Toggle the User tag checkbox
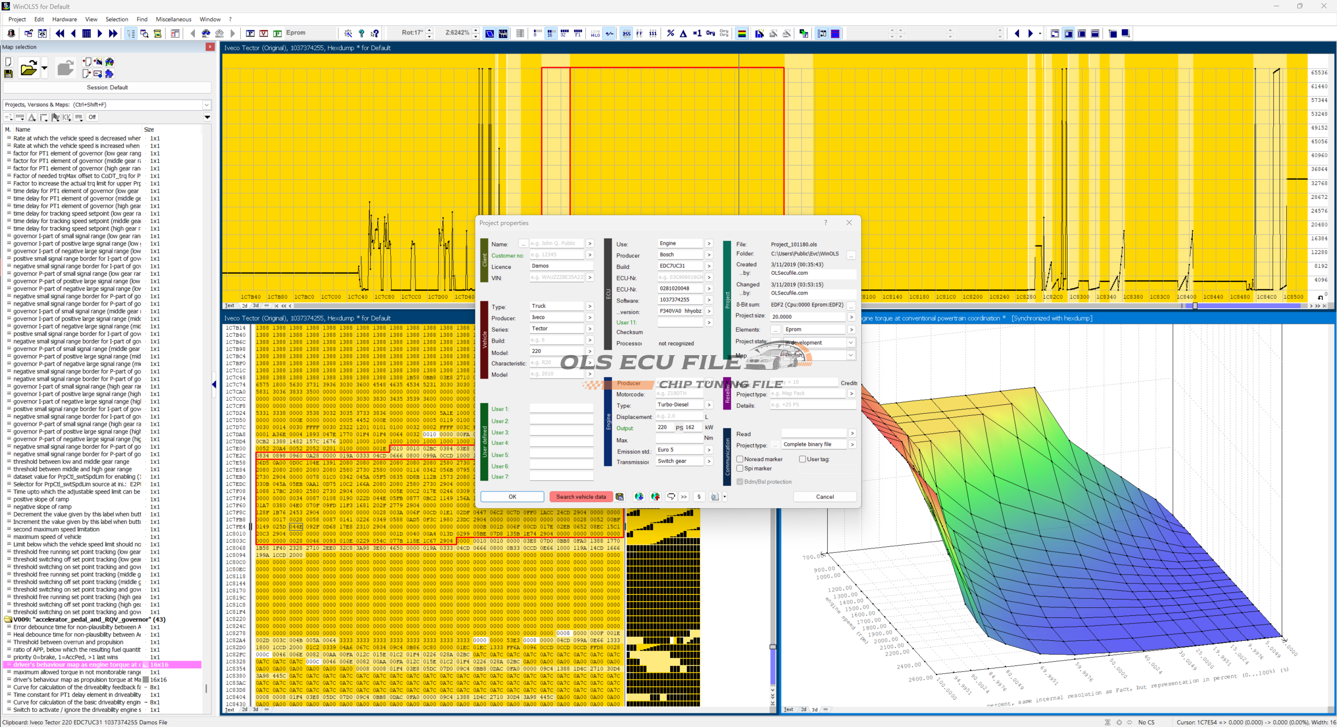This screenshot has width=1337, height=727. coord(803,459)
